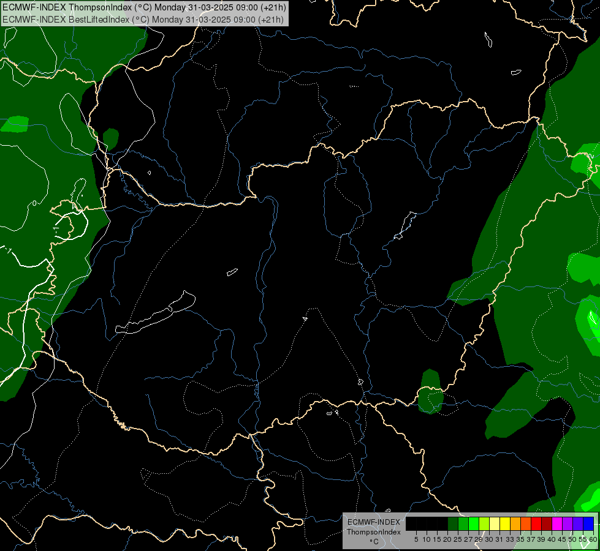Click the legend tick value '35'

point(520,539)
